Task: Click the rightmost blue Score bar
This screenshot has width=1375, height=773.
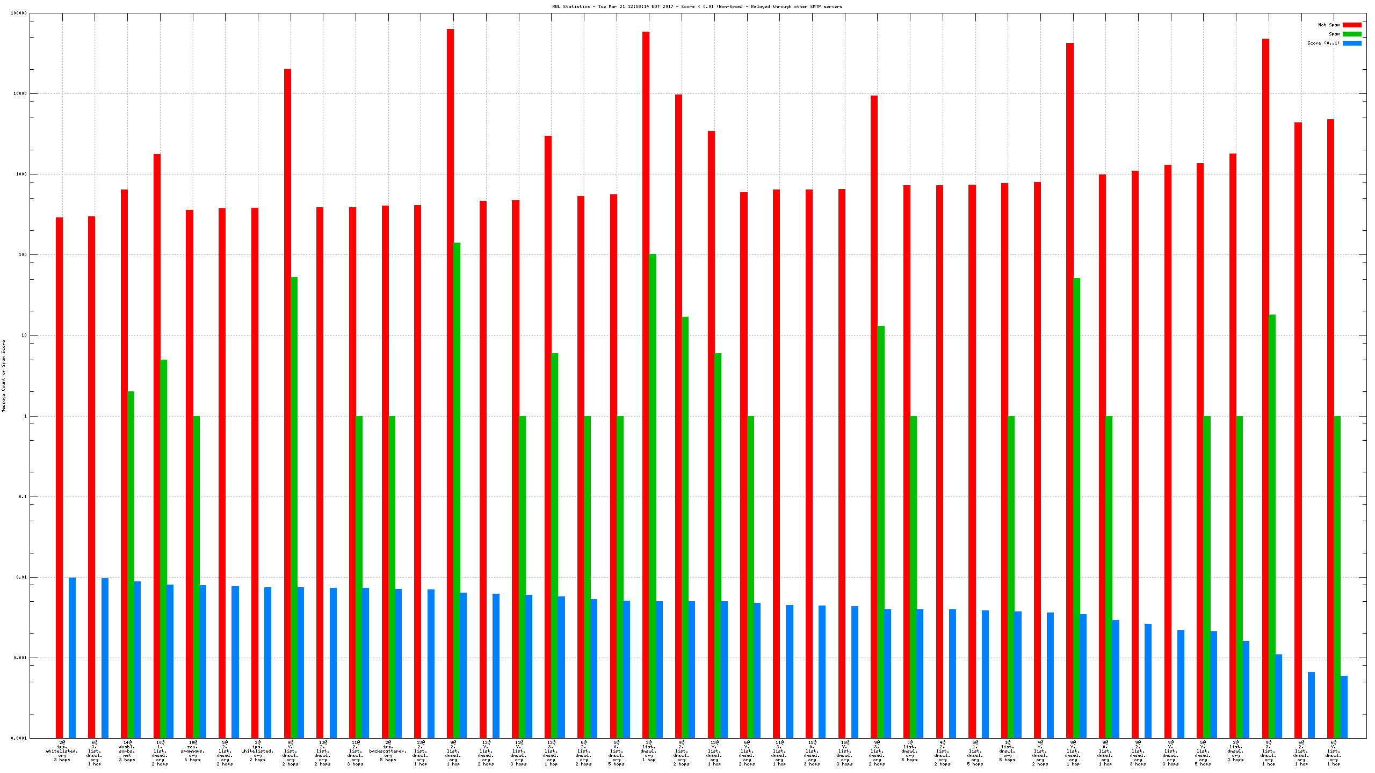Action: [x=1344, y=706]
